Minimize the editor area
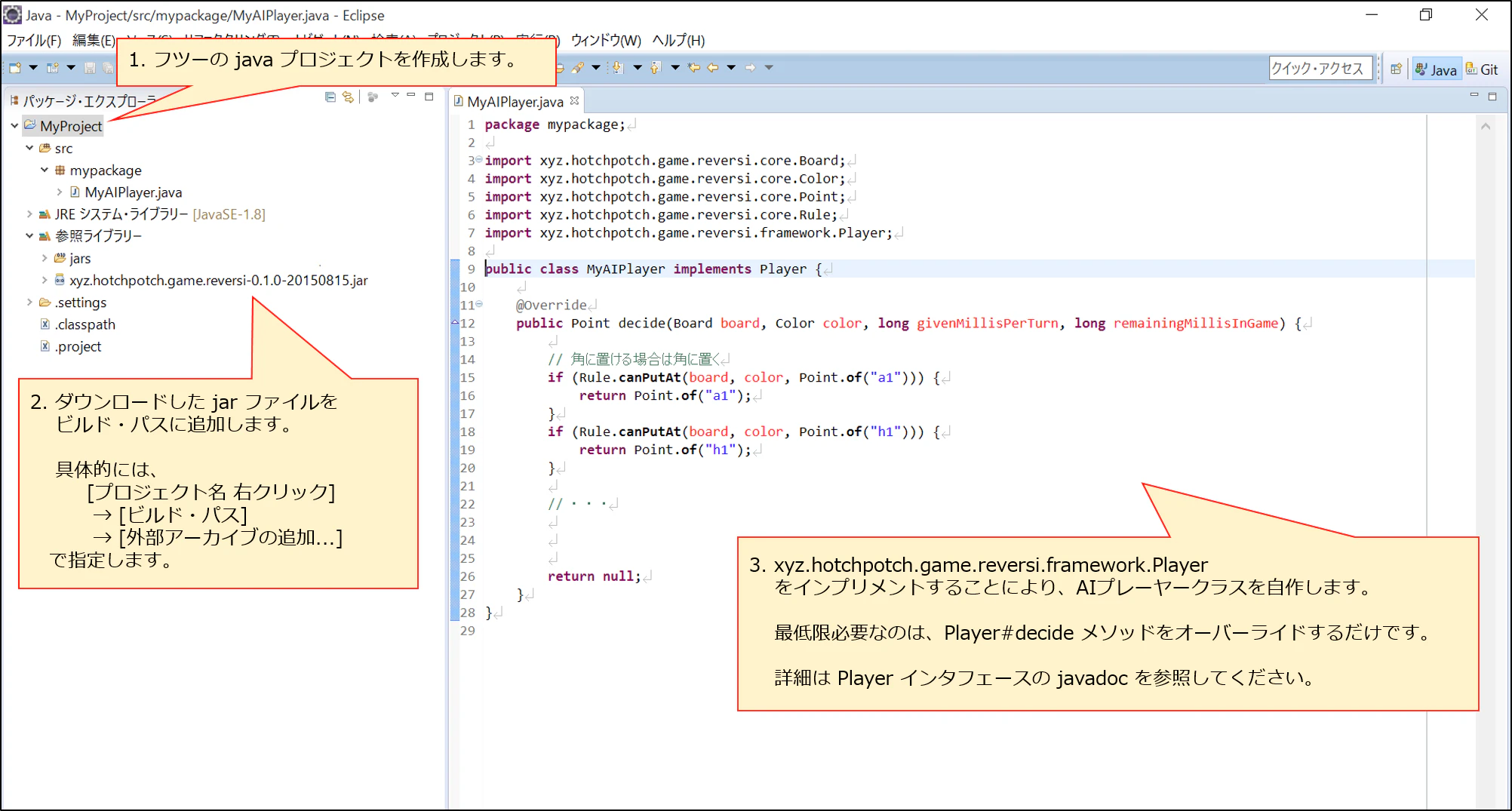The image size is (1512, 811). (1474, 96)
